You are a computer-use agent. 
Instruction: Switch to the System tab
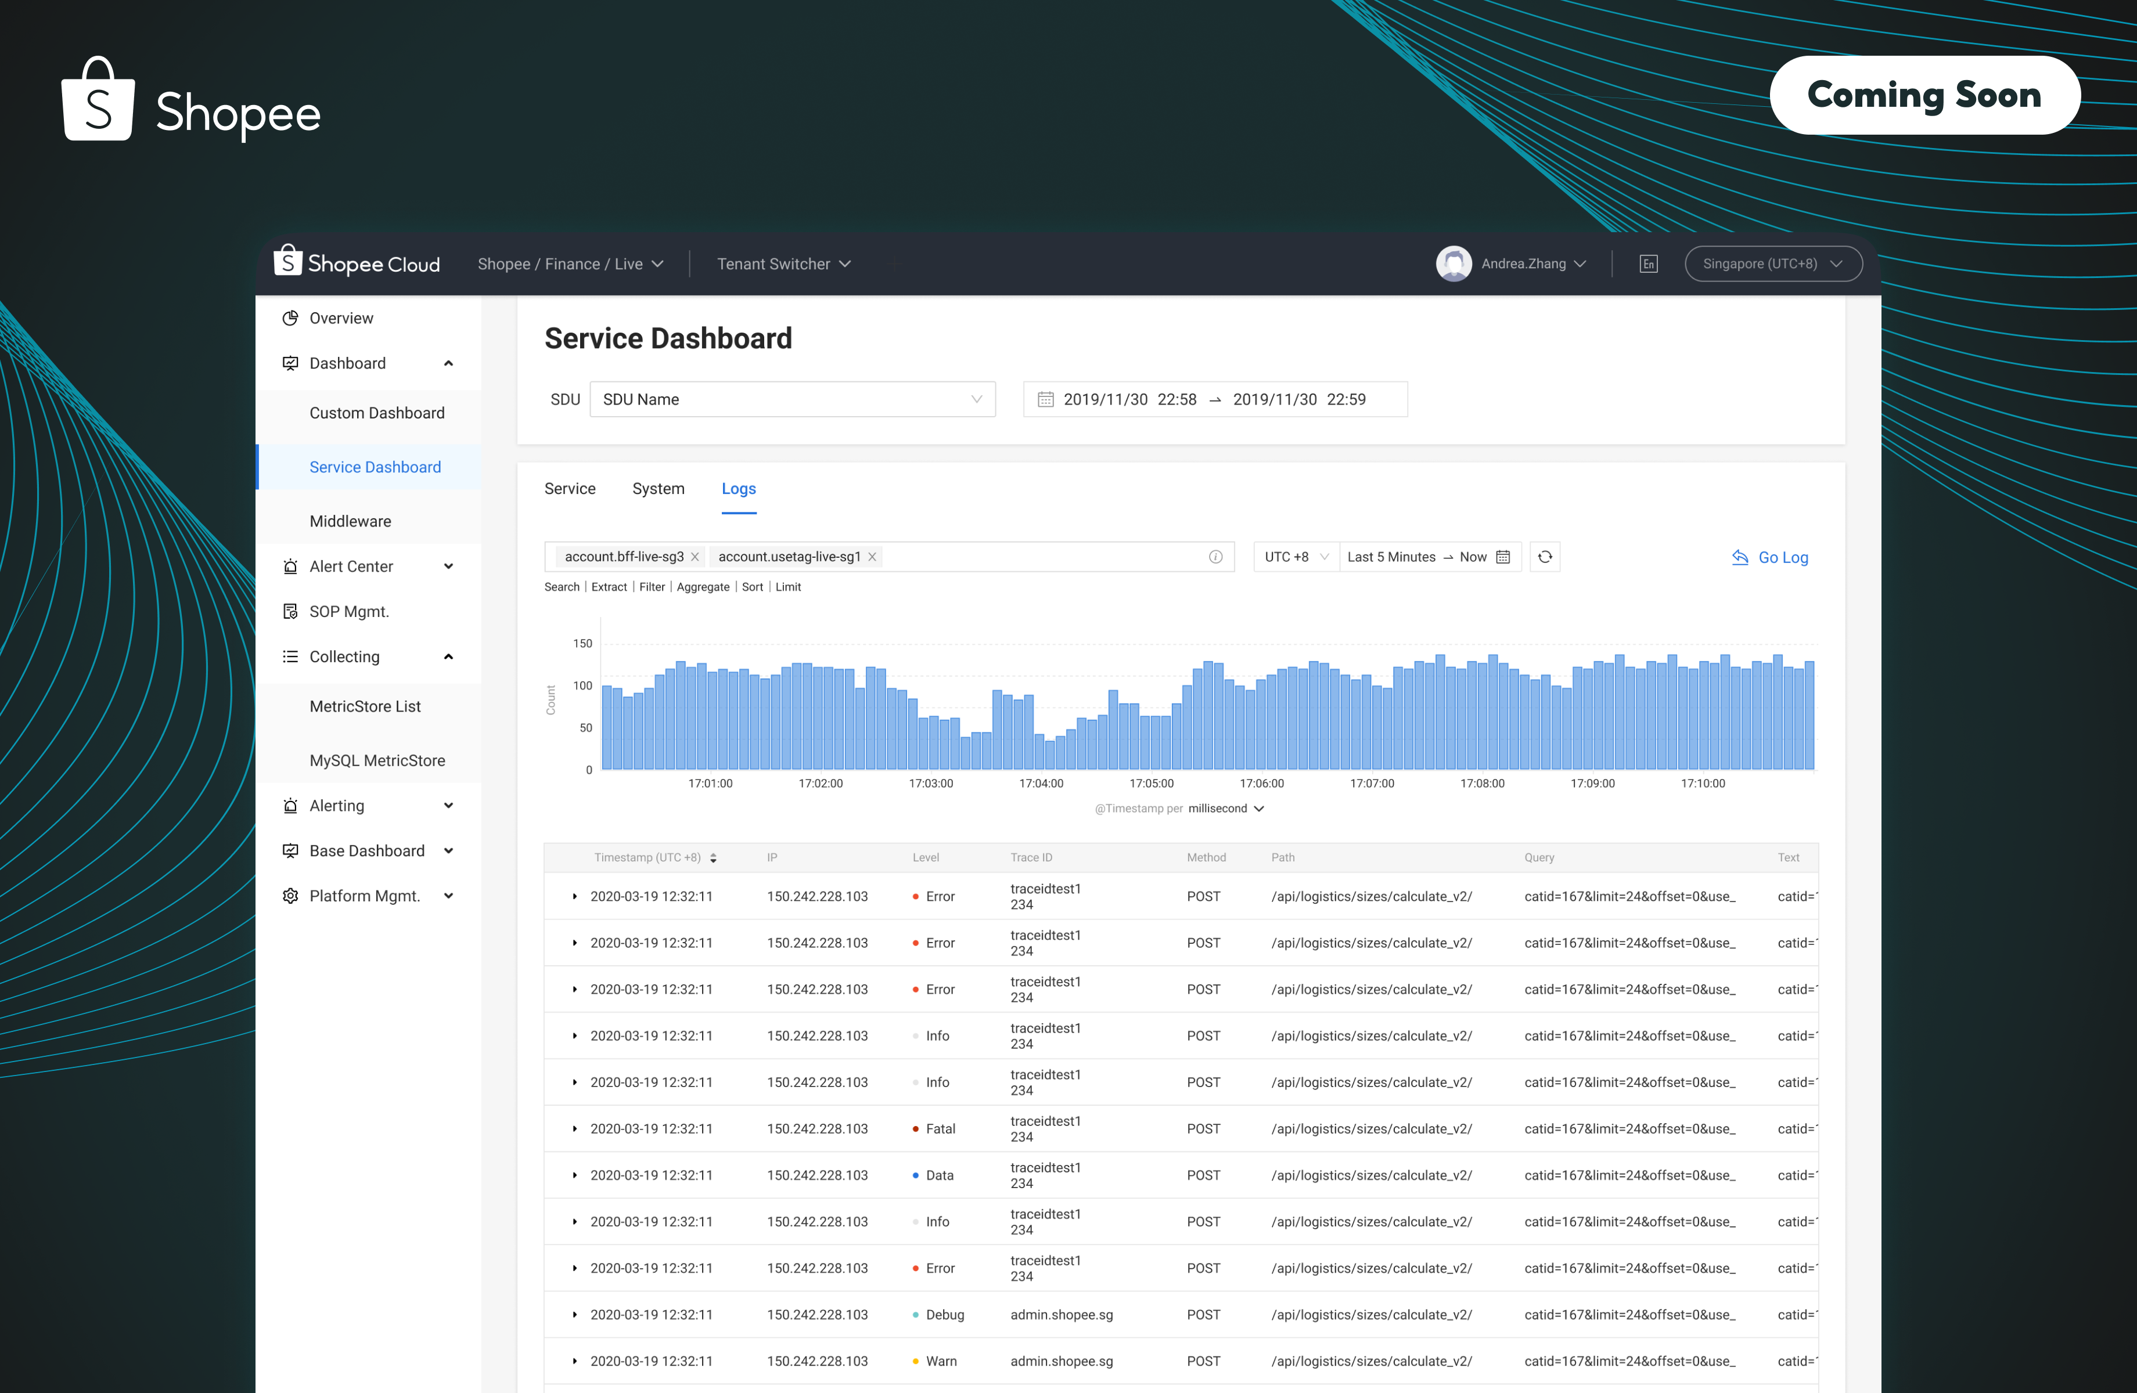657,488
